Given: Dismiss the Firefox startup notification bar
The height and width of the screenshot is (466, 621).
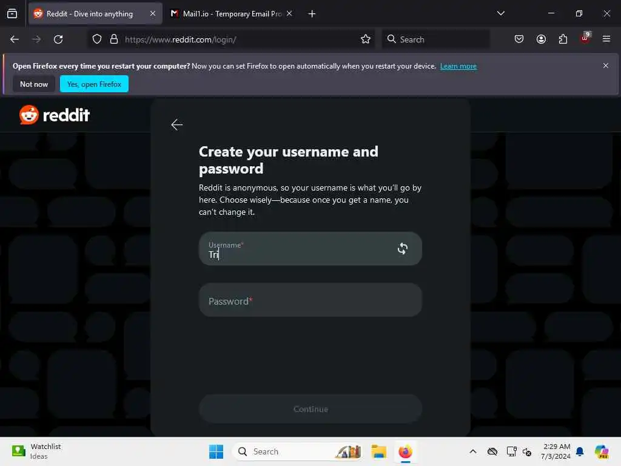Looking at the screenshot, I should click(606, 66).
